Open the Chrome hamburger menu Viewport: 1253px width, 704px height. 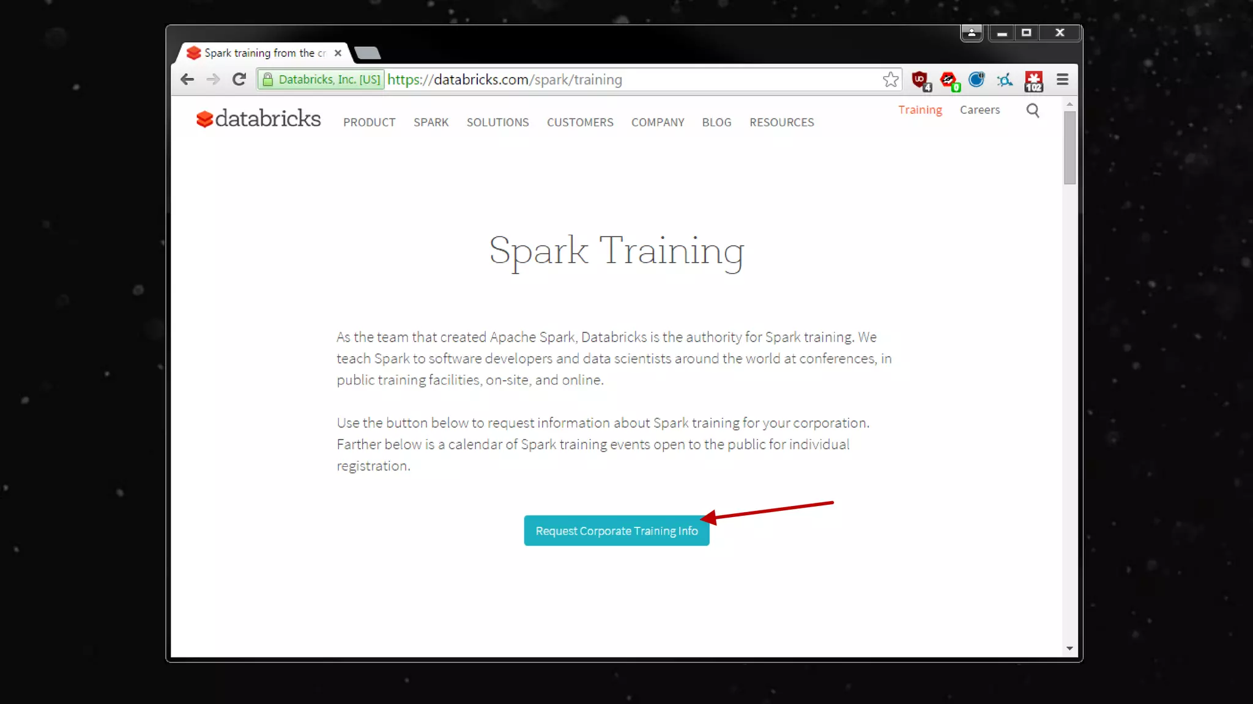(x=1062, y=79)
